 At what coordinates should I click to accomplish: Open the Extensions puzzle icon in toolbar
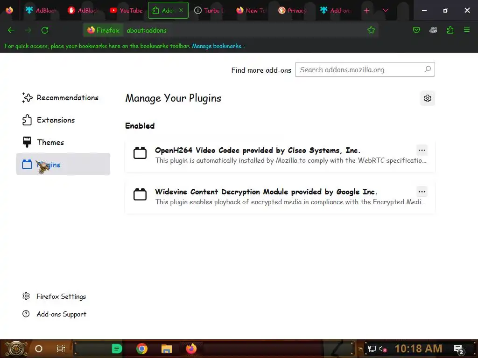(450, 30)
